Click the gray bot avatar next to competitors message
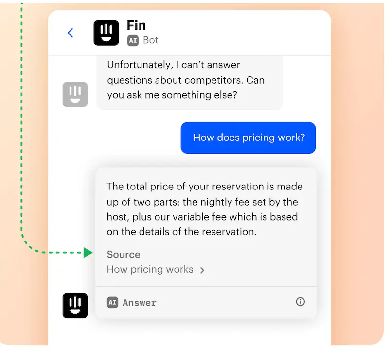Viewport: 389px width, 361px height. (x=75, y=94)
